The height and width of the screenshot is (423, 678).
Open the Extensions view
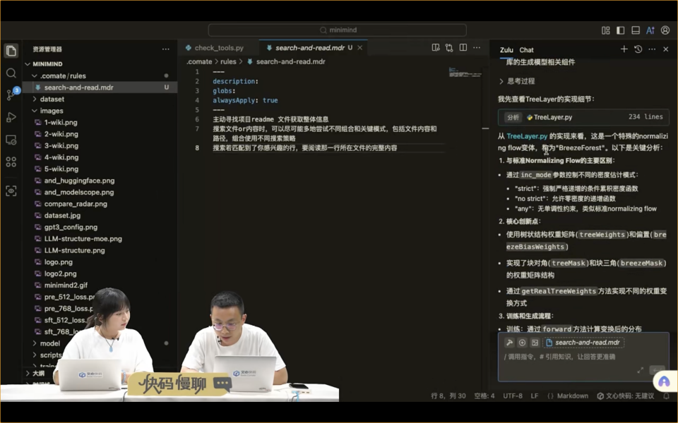[11, 162]
